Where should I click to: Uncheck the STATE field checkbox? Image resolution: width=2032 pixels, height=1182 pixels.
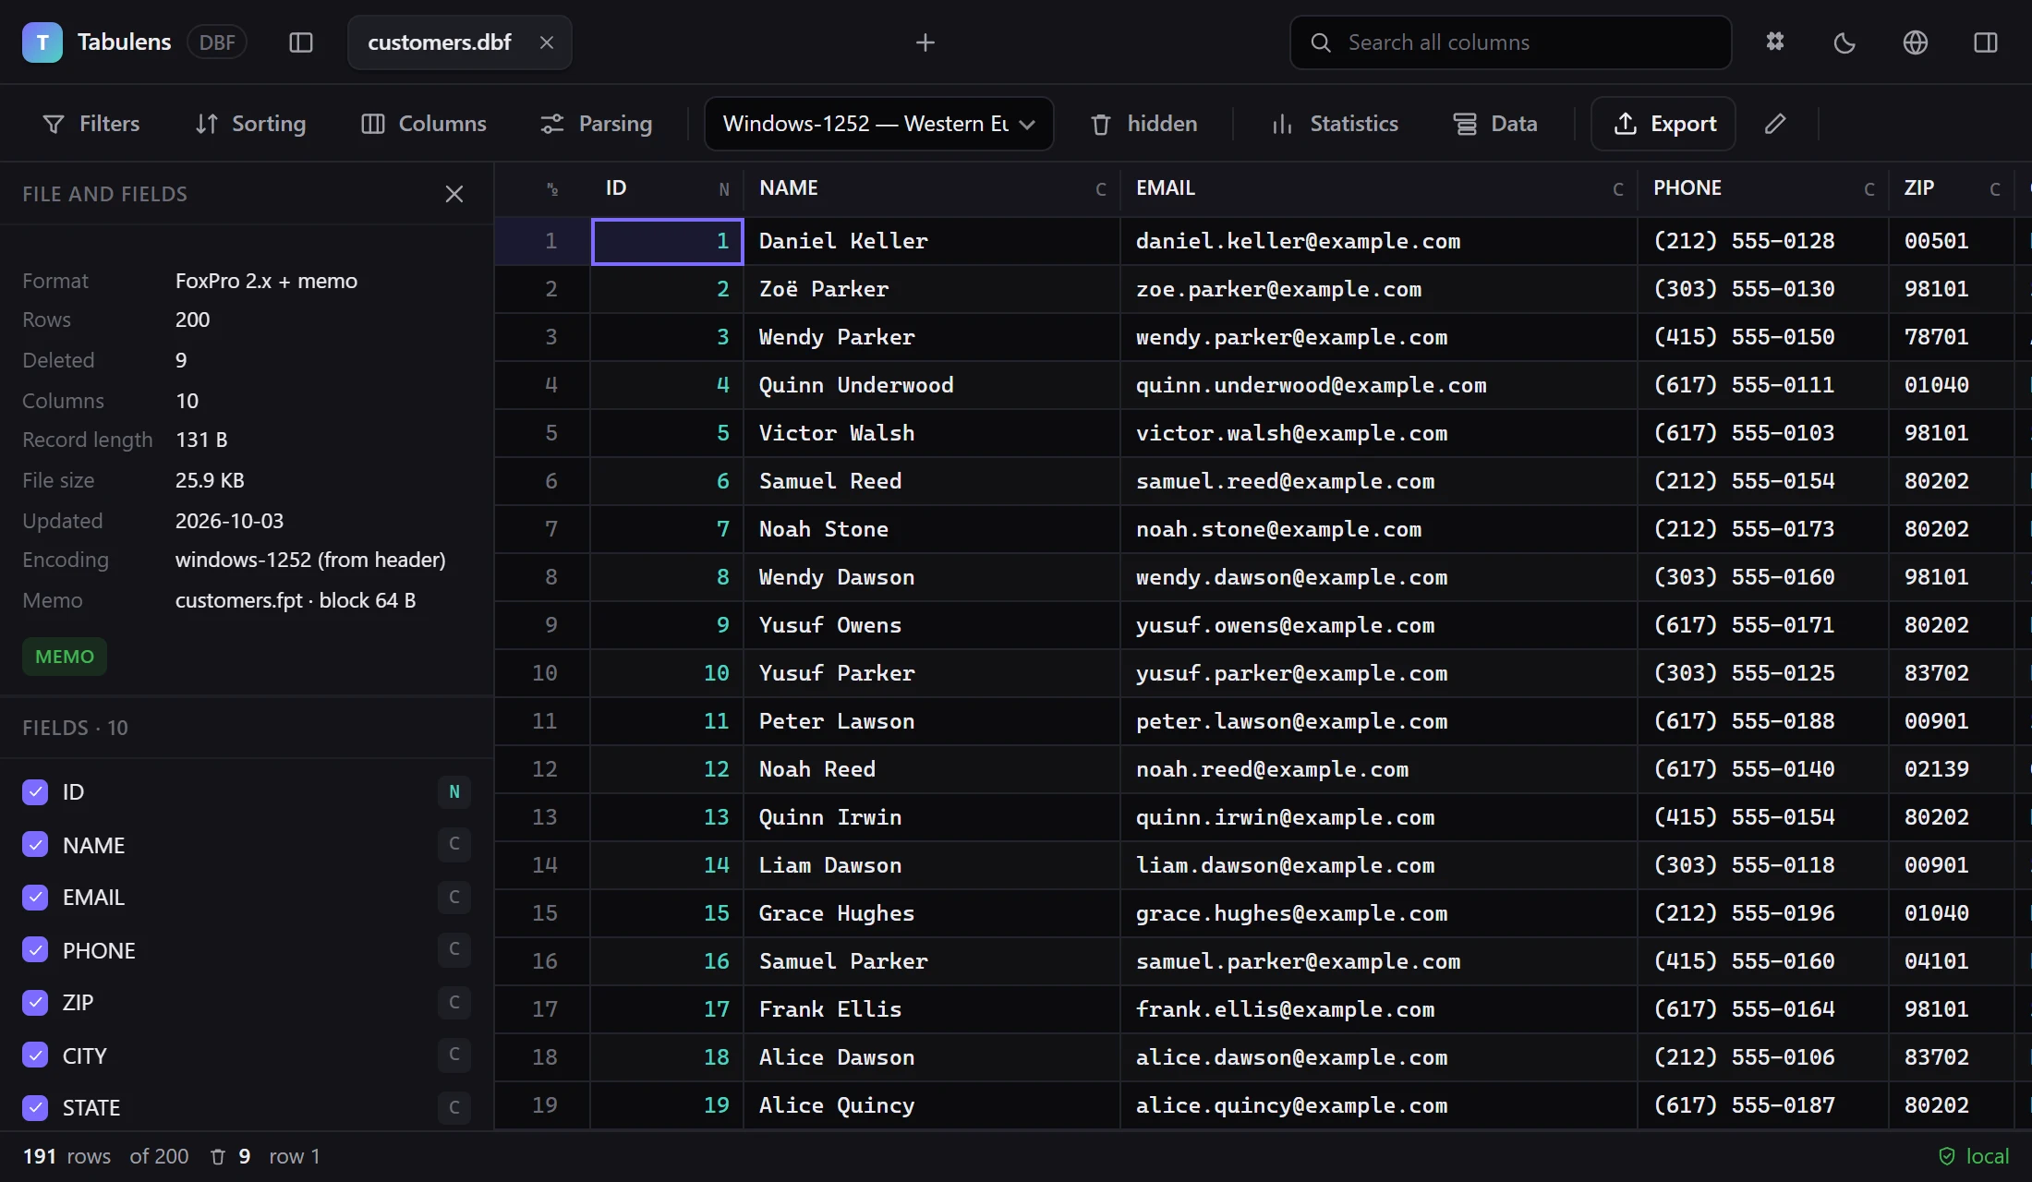click(x=35, y=1107)
